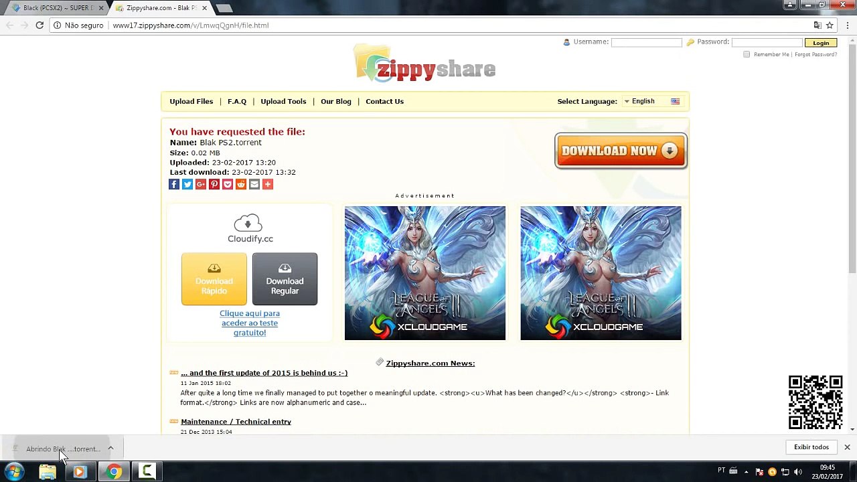Click the Cloudify.cc cloud logo
Screen dimensions: 857x482
pos(250,228)
